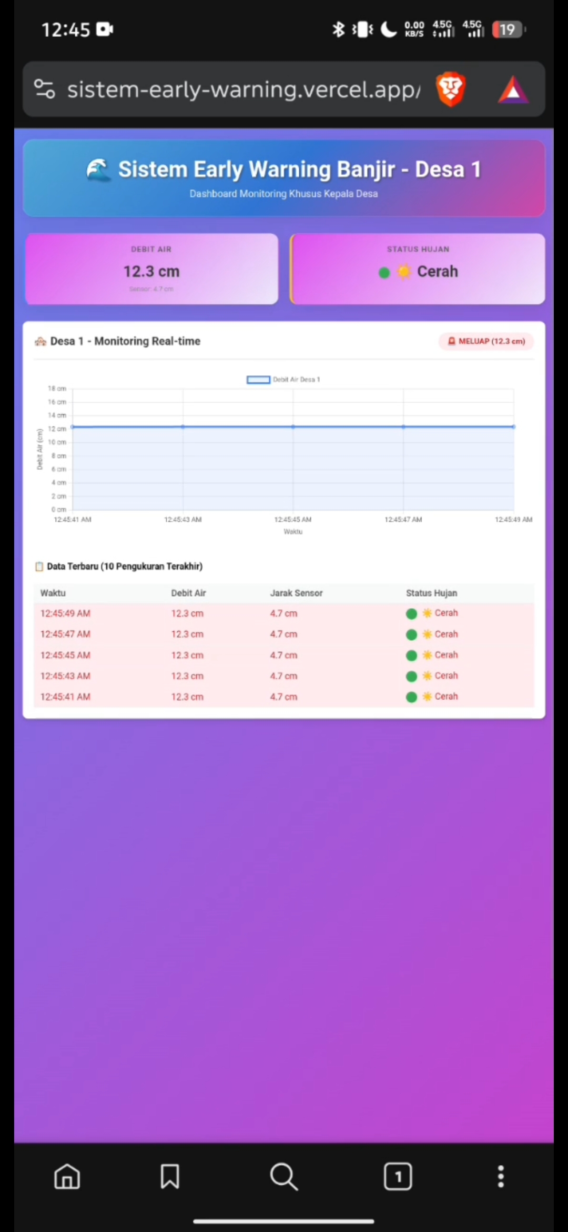
Task: Click the Waktu column header
Action: pos(53,593)
